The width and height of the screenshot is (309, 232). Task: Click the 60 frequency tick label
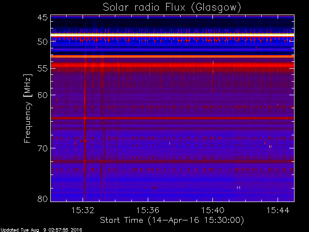click(42, 95)
